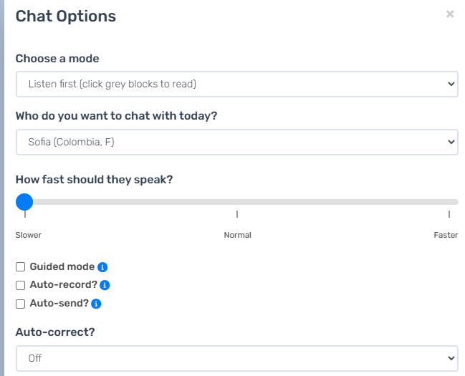
Task: Click info icon beside Auto-record
Action: (105, 285)
